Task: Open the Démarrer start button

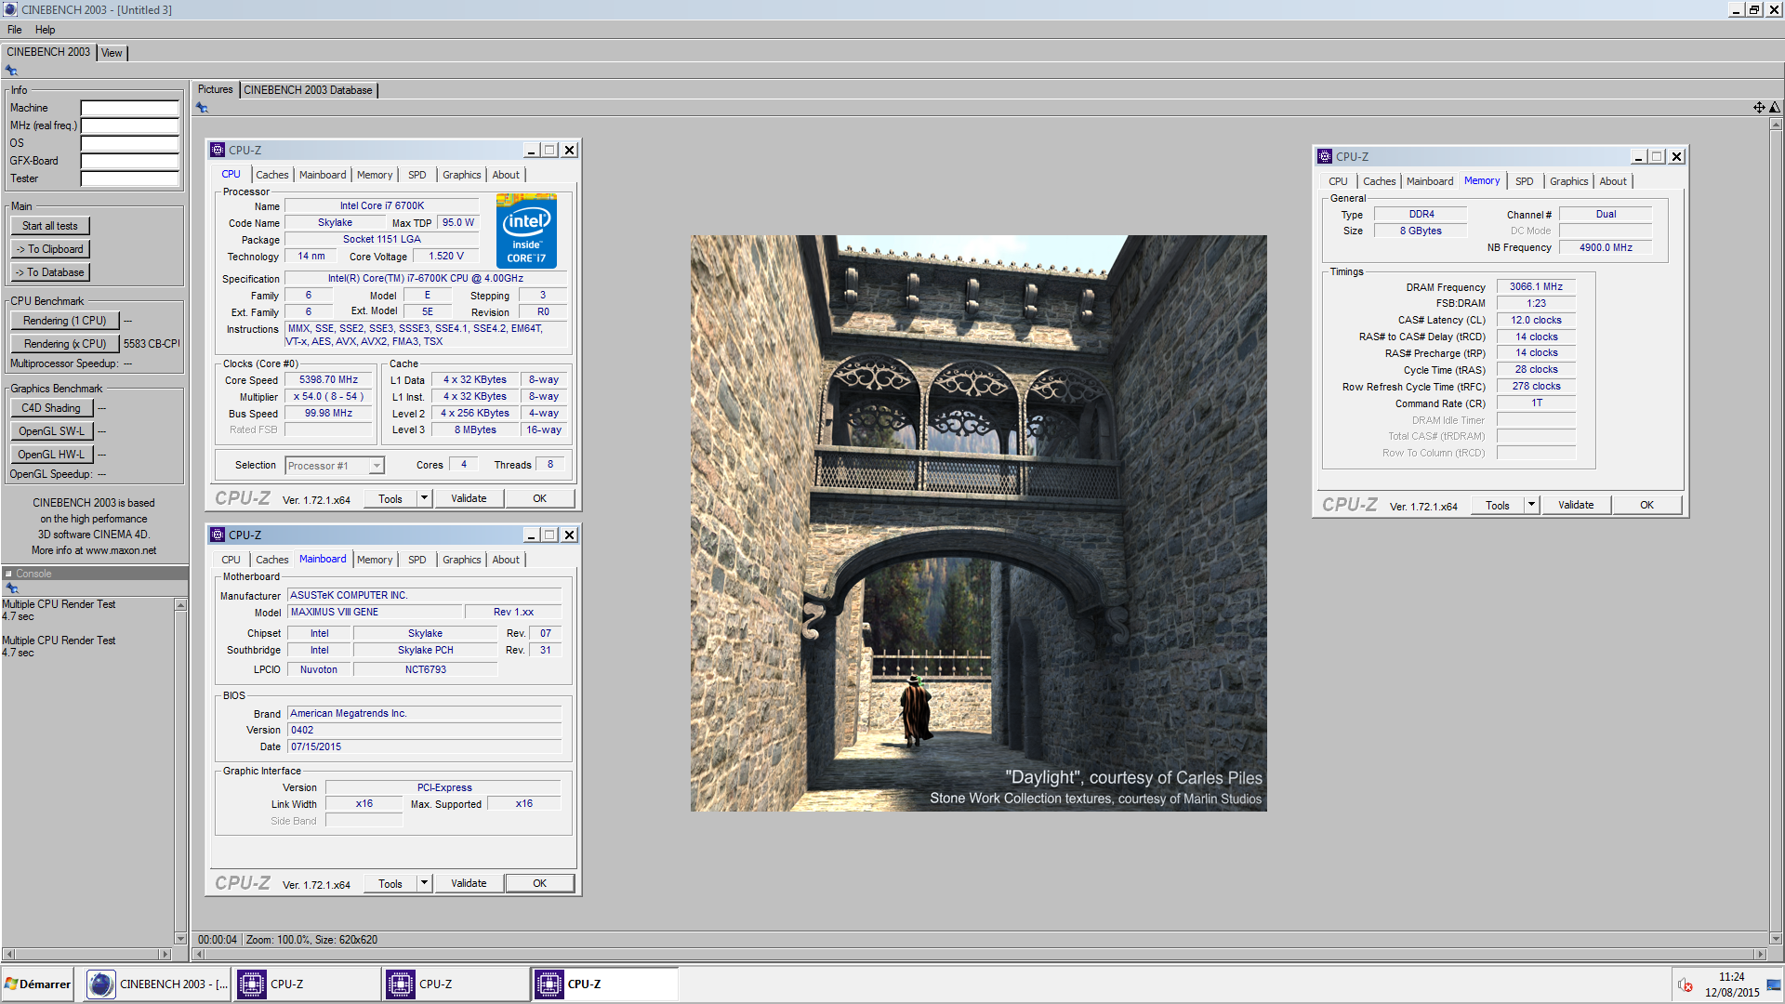Action: point(37,984)
